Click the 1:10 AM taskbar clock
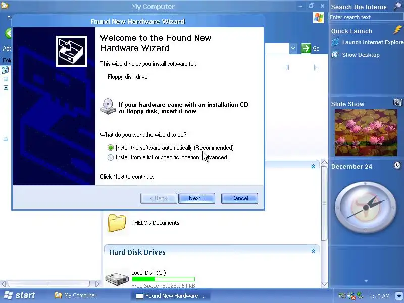The height and width of the screenshot is (303, 404). (380, 296)
